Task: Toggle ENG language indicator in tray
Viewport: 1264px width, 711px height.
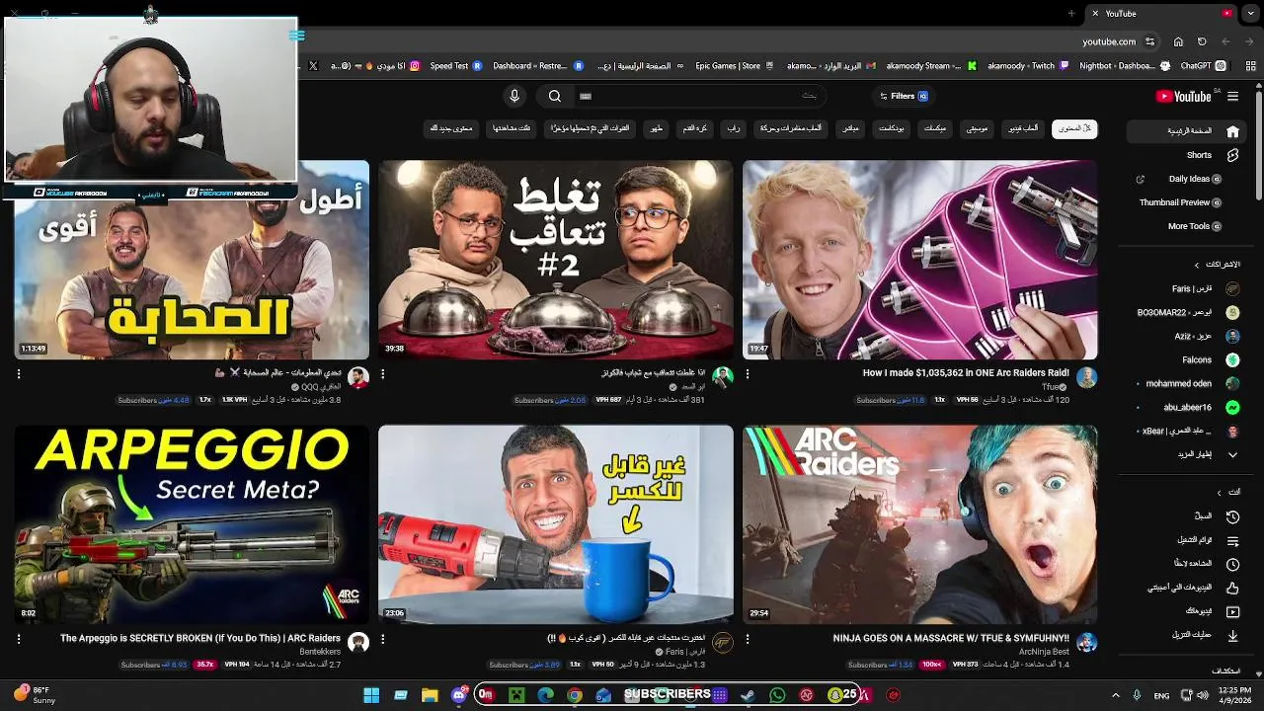Action: [1161, 695]
